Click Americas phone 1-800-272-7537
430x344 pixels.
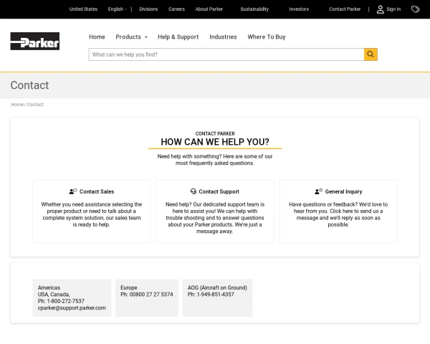[65, 301]
